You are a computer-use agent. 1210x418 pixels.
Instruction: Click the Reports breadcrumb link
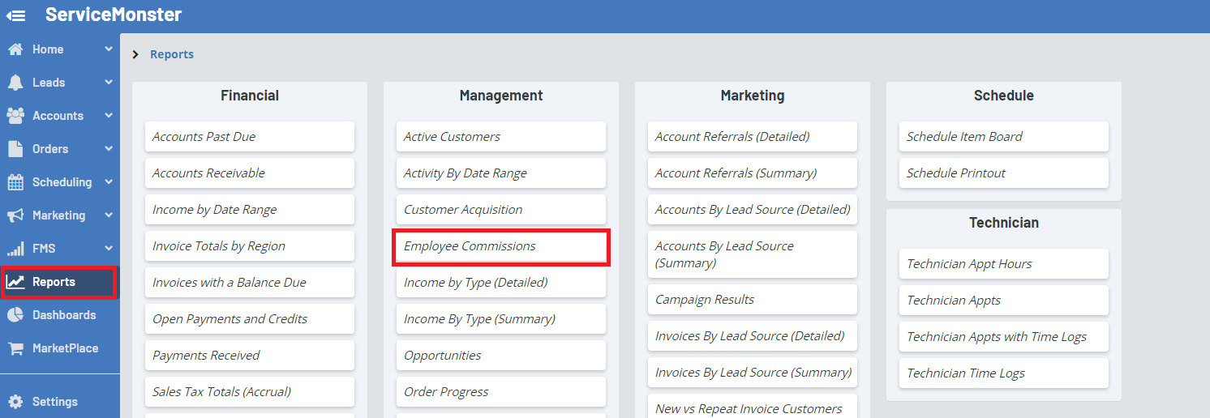(172, 54)
